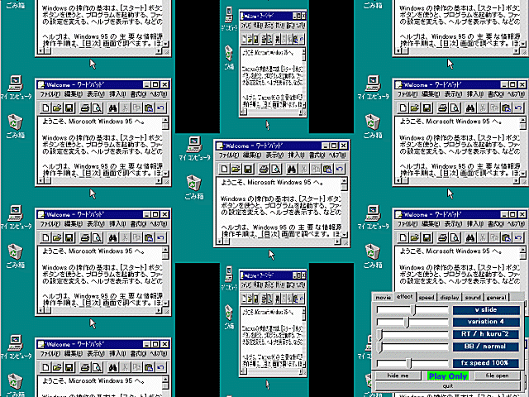Click the hide me button
The height and width of the screenshot is (397, 529).
click(x=398, y=375)
